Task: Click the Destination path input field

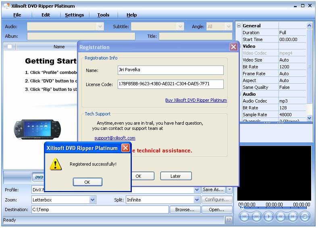Action: click(100, 210)
